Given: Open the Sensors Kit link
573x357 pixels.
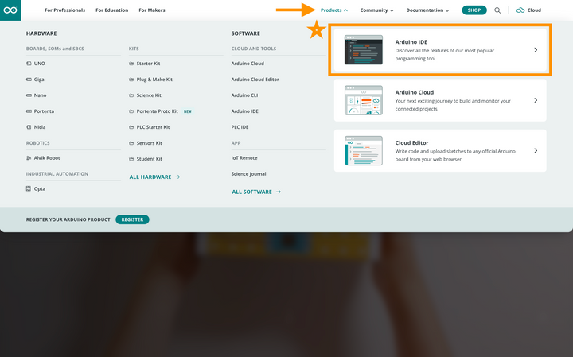Looking at the screenshot, I should 149,143.
